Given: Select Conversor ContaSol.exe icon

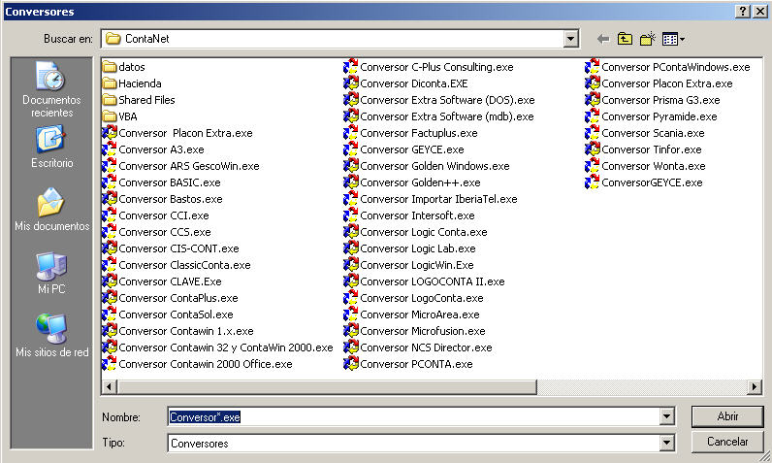Looking at the screenshot, I should pyautogui.click(x=110, y=314).
